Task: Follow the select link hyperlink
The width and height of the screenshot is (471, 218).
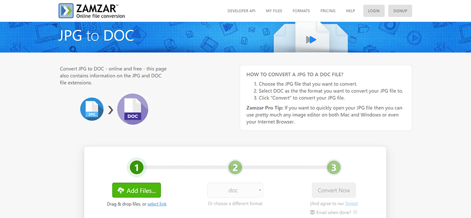Action: [x=157, y=204]
